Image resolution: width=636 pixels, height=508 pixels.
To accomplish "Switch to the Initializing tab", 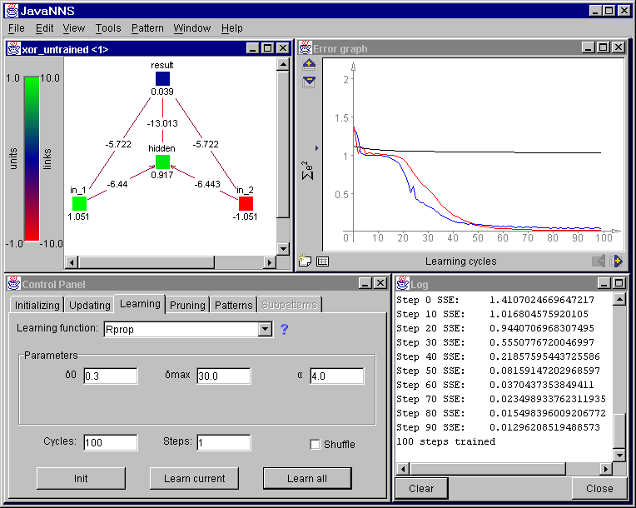I will point(37,305).
